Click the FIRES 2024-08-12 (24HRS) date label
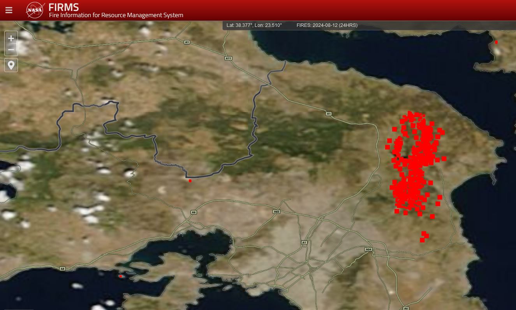 click(327, 25)
